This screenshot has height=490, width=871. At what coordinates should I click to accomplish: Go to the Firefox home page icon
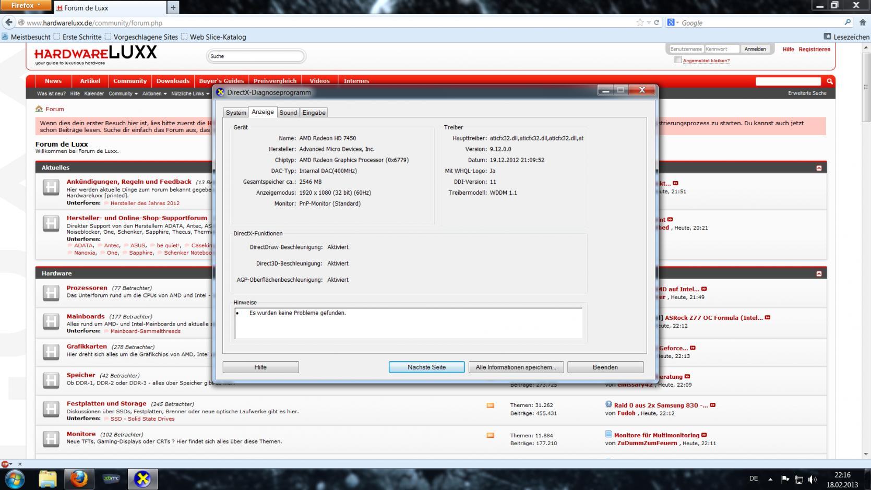[x=862, y=22]
